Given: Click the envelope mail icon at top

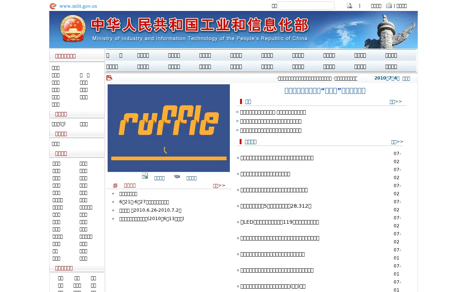Looking at the screenshot, I should click(x=389, y=5).
